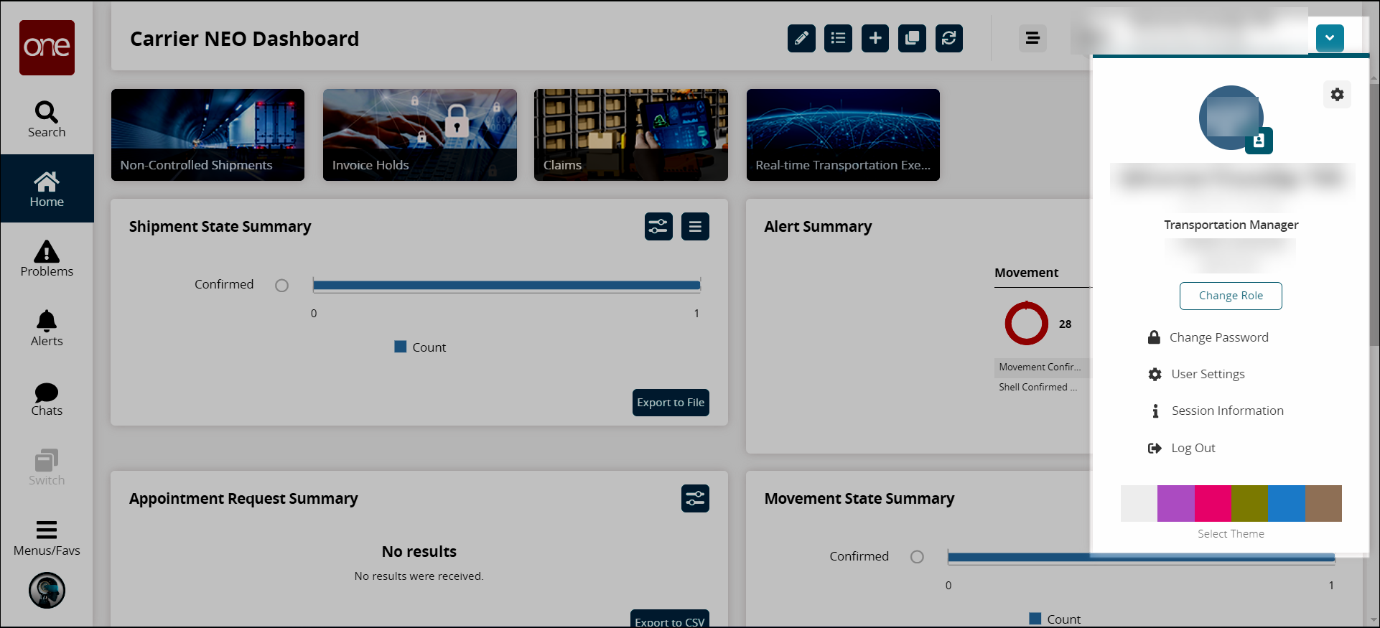Click the alert count 28
The height and width of the screenshot is (628, 1380).
(1065, 324)
